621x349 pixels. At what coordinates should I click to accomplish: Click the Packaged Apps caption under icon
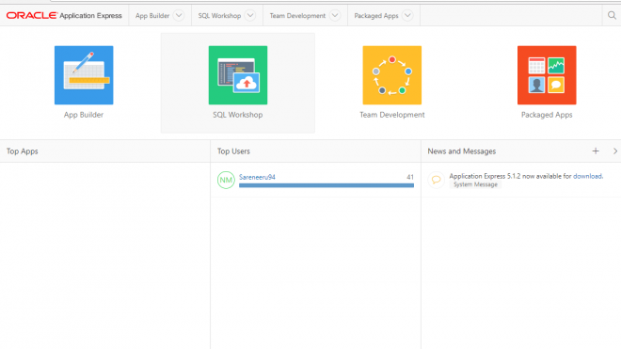[x=547, y=115]
